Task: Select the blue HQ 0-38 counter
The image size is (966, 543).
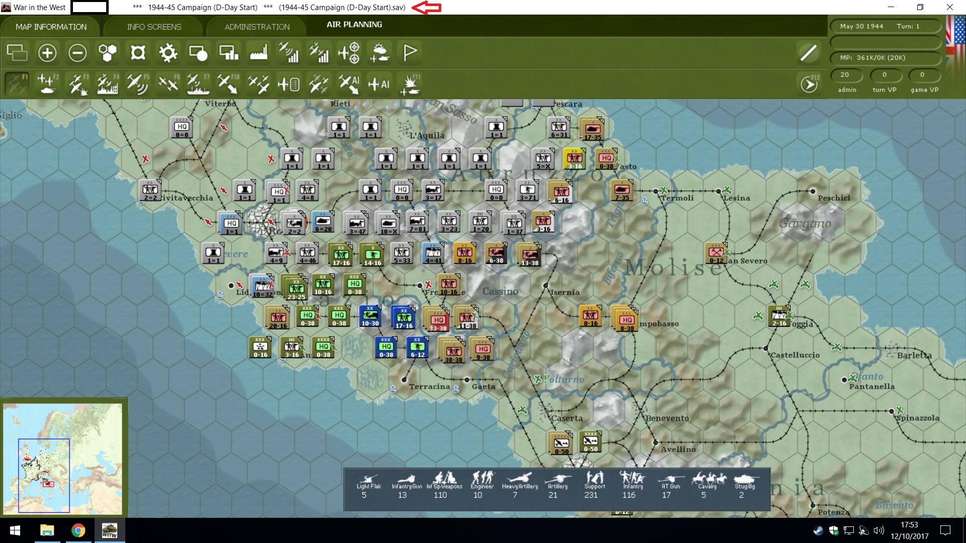Action: (x=386, y=347)
